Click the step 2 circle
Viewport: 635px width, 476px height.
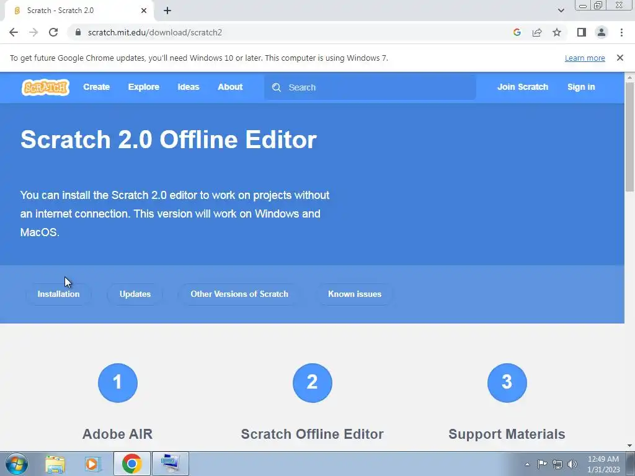(x=313, y=383)
